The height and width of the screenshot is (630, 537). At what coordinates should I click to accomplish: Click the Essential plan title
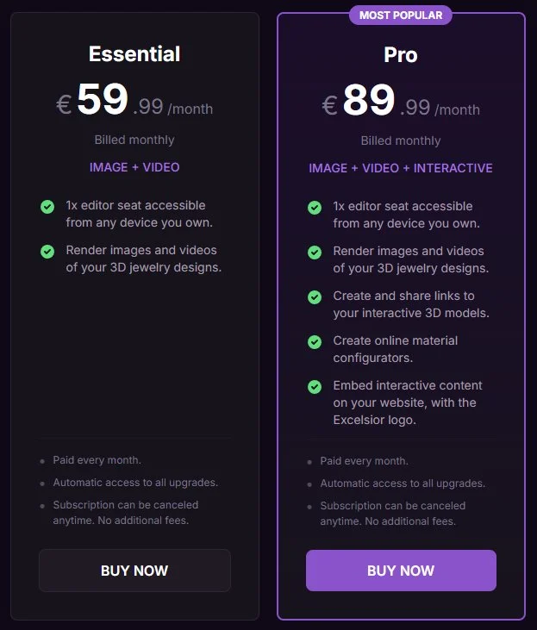[134, 54]
